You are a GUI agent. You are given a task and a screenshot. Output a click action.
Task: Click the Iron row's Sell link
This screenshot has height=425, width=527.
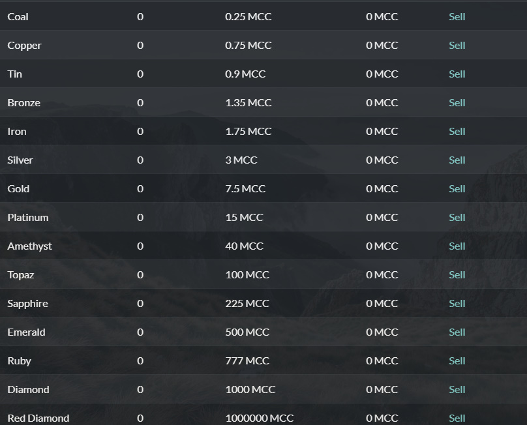[x=457, y=132]
